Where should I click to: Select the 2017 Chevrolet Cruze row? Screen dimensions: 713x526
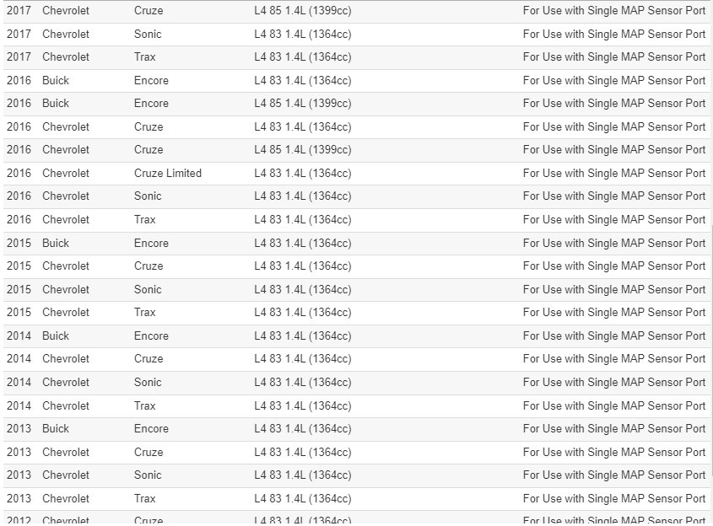(356, 11)
